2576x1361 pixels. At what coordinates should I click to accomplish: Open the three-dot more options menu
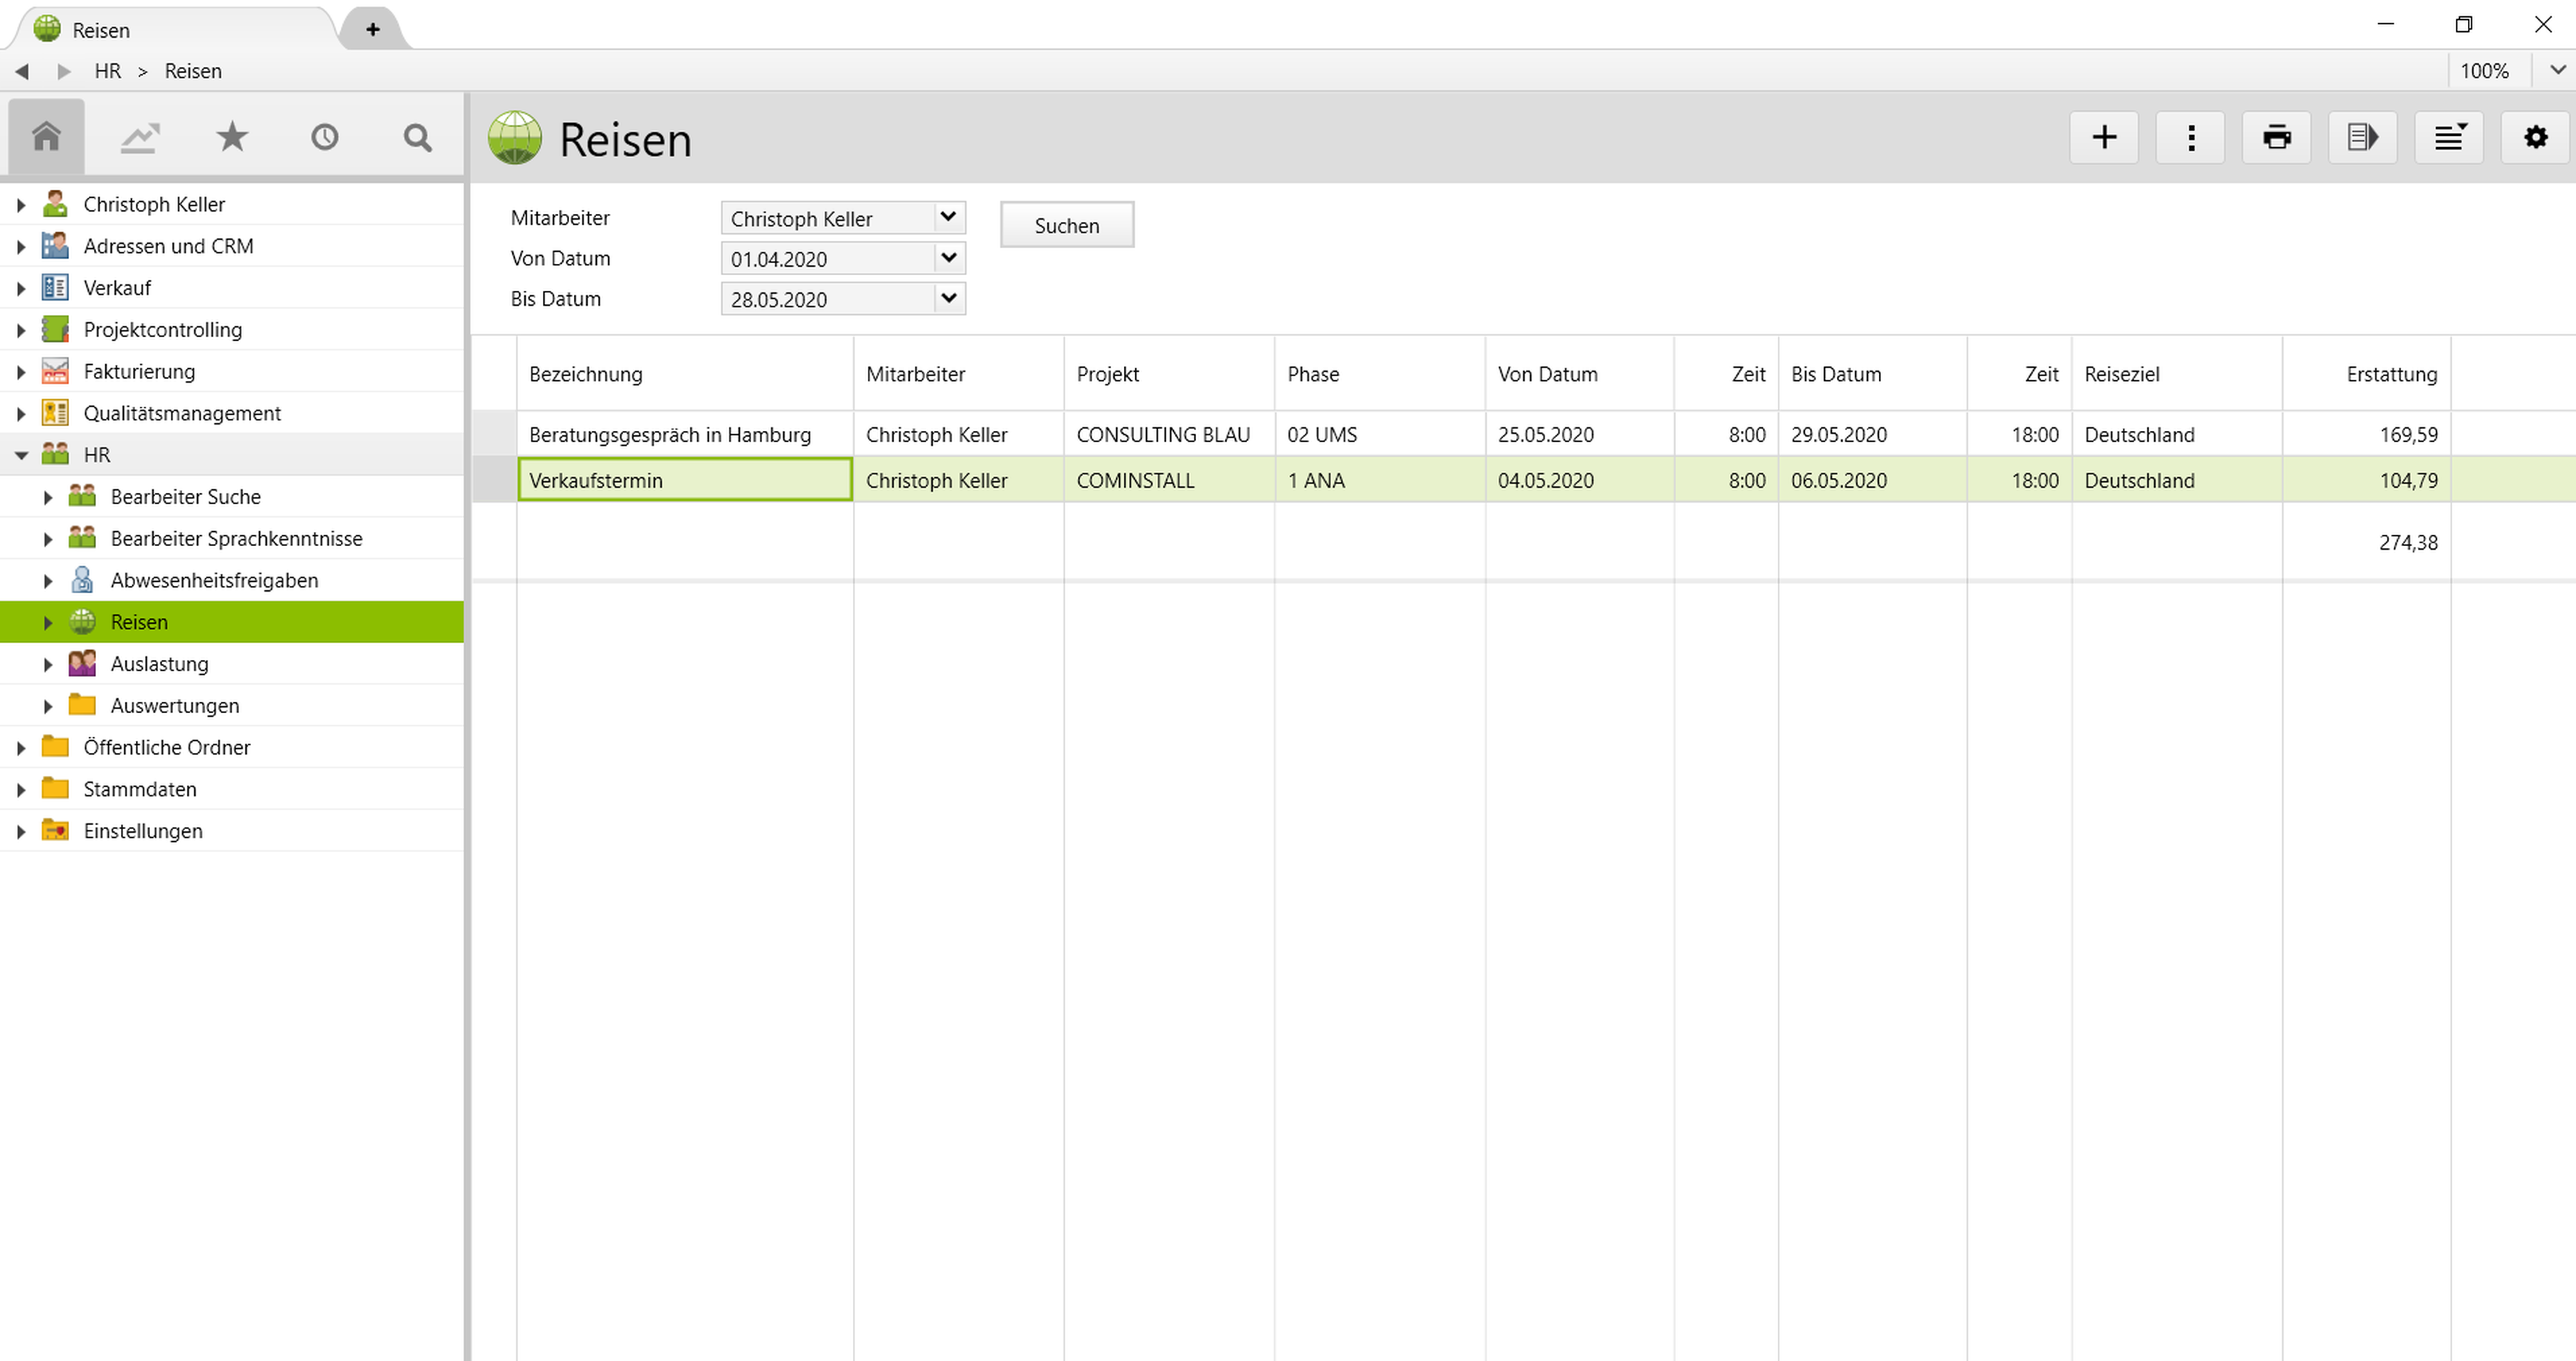2190,137
